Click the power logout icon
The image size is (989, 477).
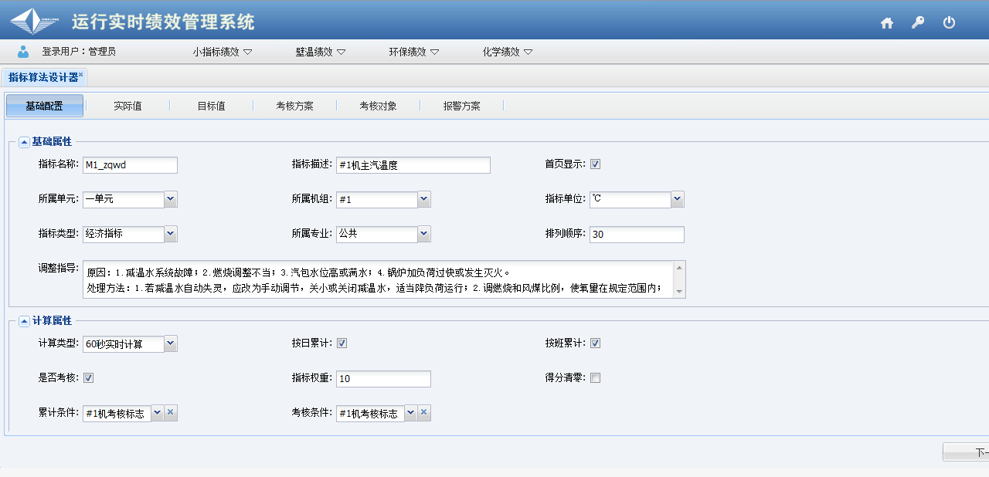(x=950, y=23)
